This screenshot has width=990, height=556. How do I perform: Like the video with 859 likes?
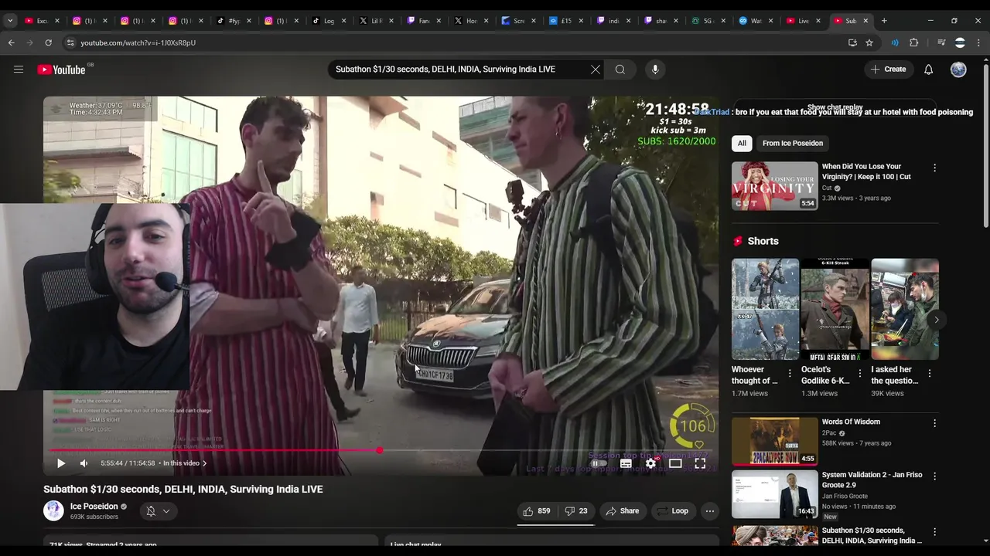coord(537,511)
